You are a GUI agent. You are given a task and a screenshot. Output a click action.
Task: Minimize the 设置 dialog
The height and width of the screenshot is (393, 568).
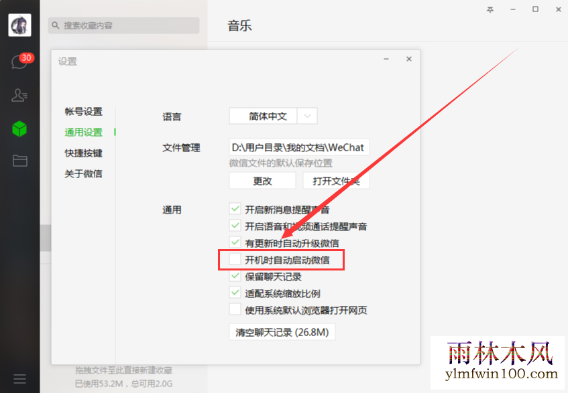tap(386, 59)
